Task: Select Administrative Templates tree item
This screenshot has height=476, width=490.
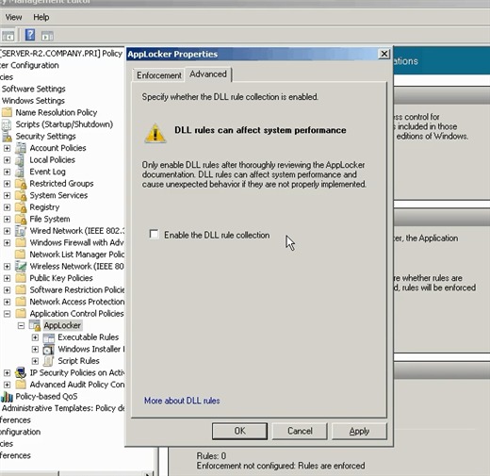Action: coord(63,408)
